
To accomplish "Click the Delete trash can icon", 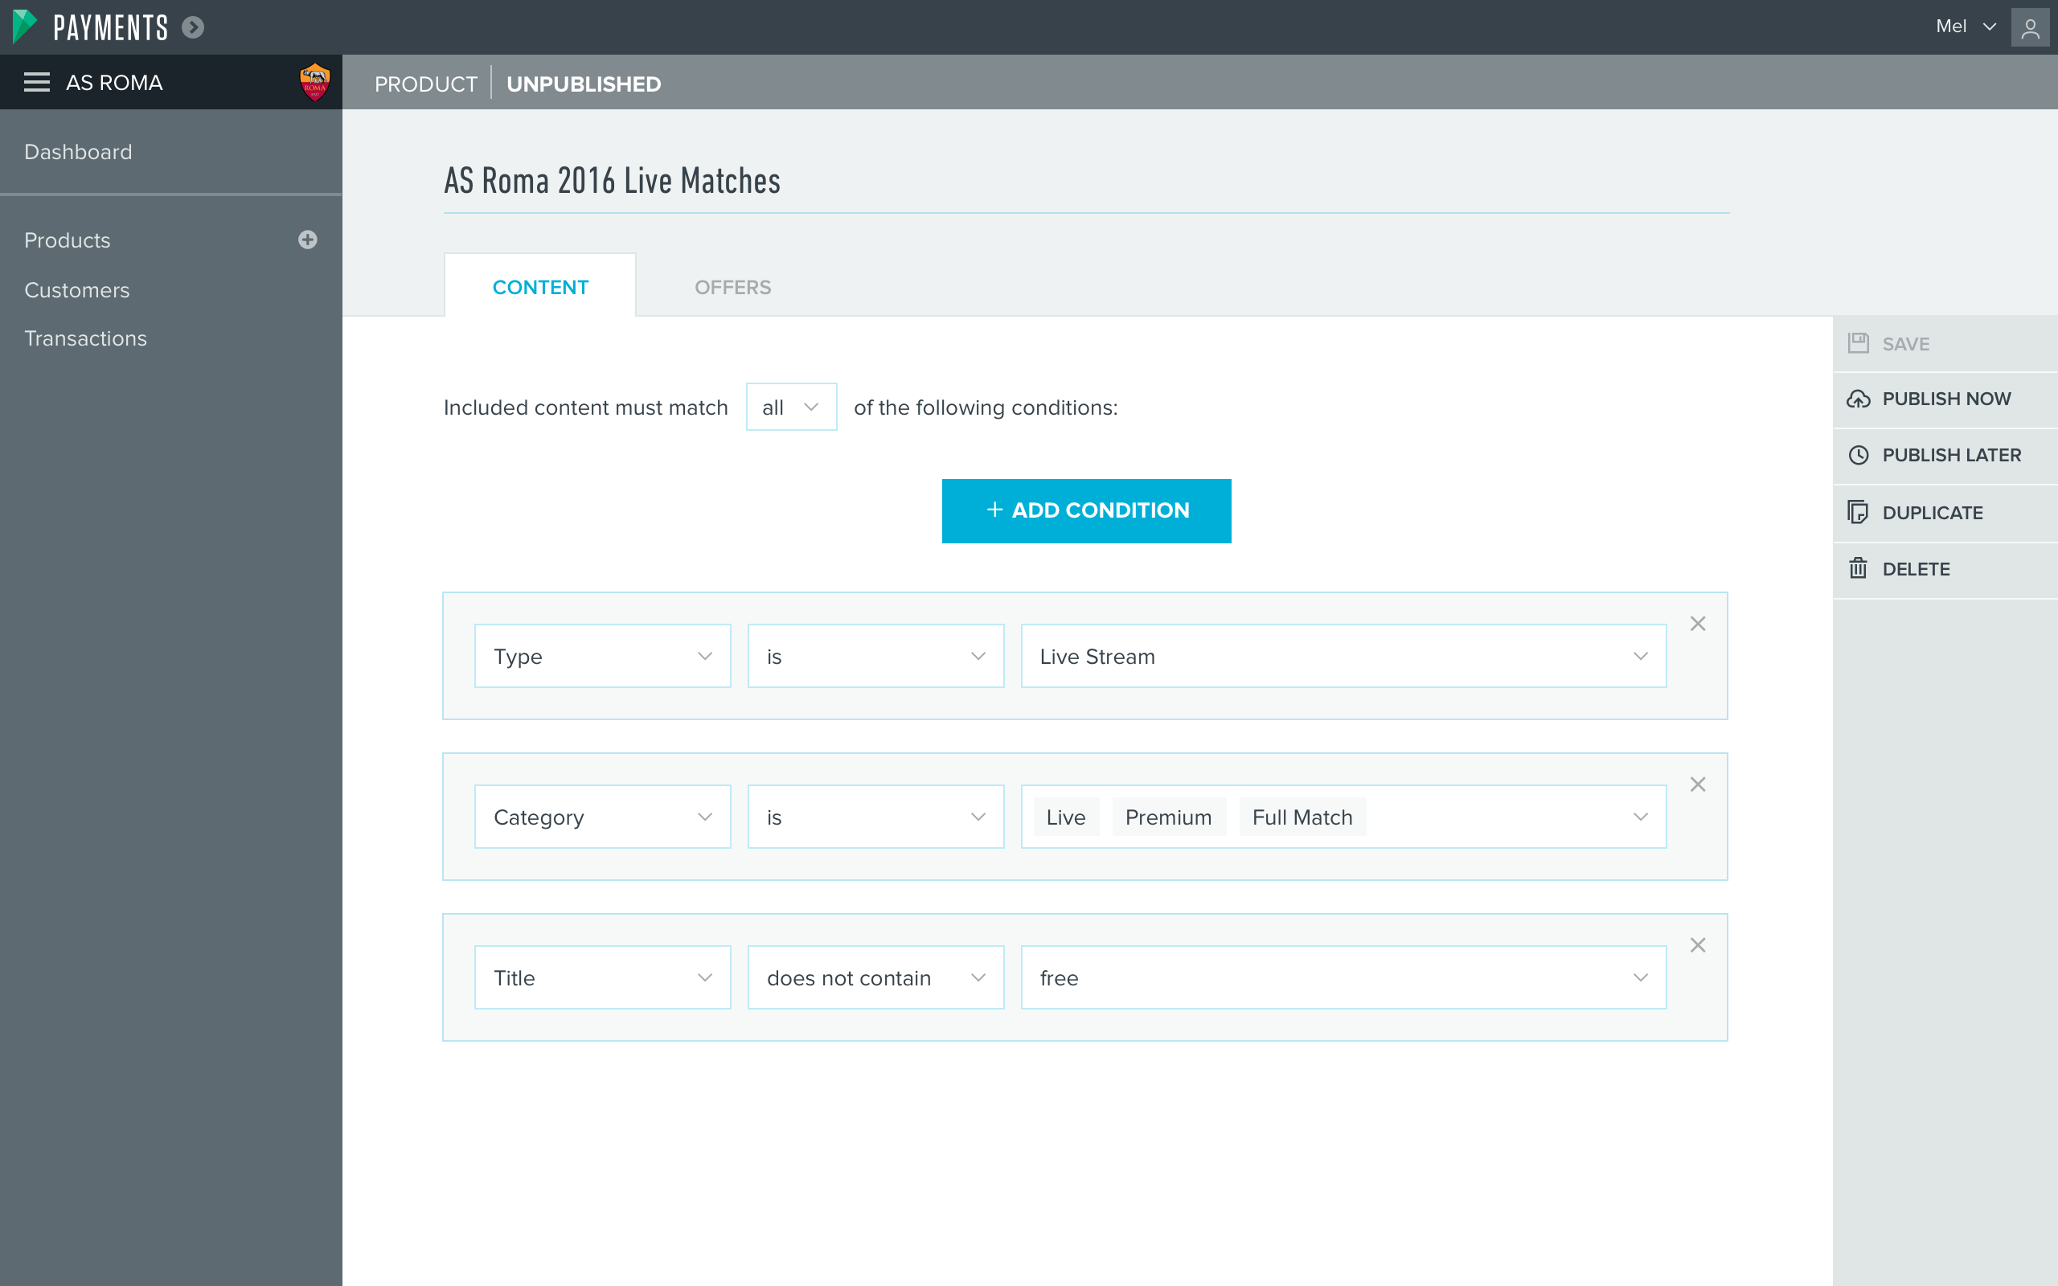I will click(1858, 568).
